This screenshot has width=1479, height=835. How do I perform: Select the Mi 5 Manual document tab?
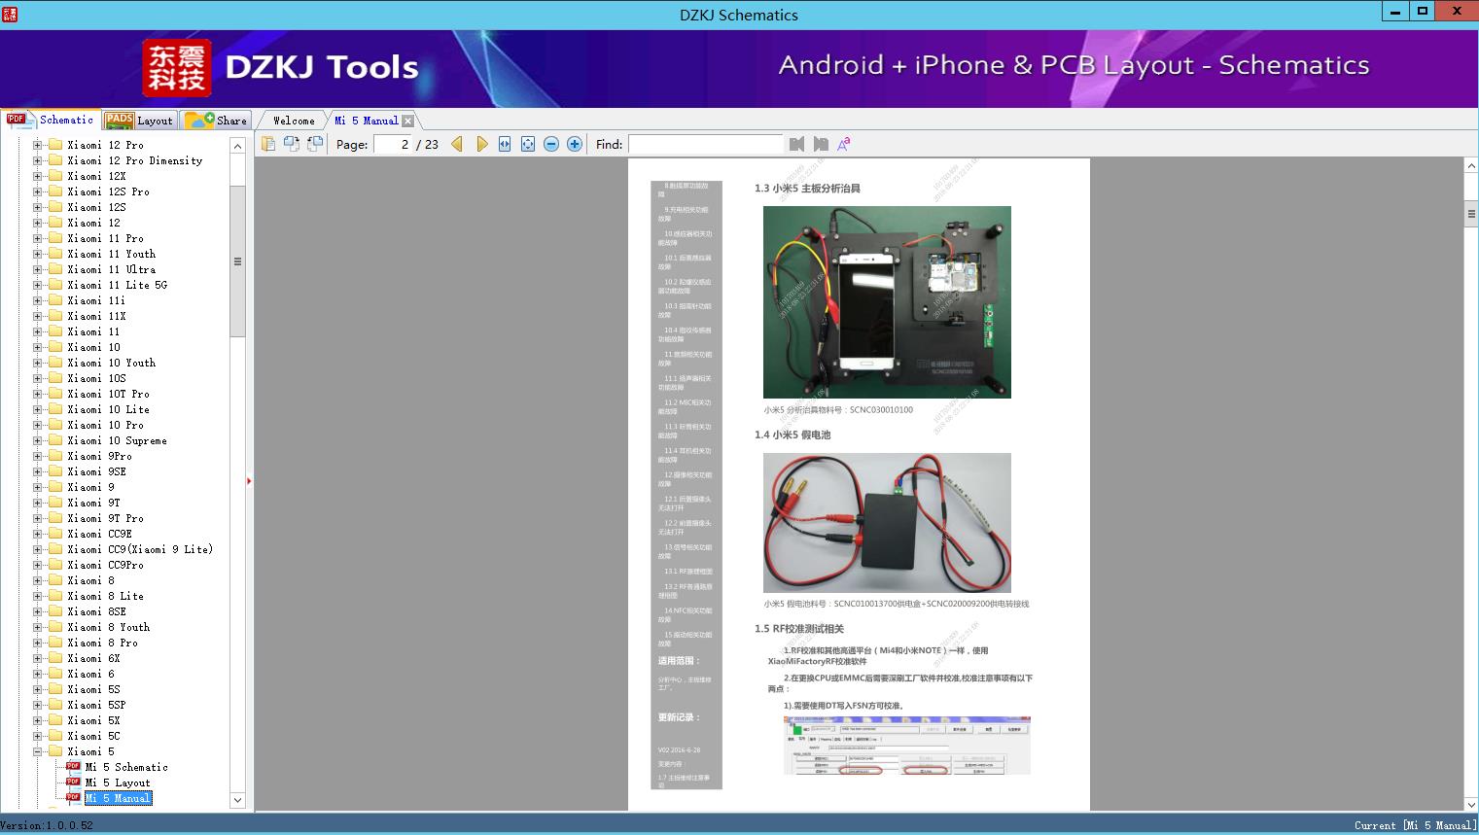[x=366, y=121]
